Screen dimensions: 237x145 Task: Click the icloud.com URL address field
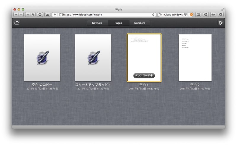tap(107, 15)
